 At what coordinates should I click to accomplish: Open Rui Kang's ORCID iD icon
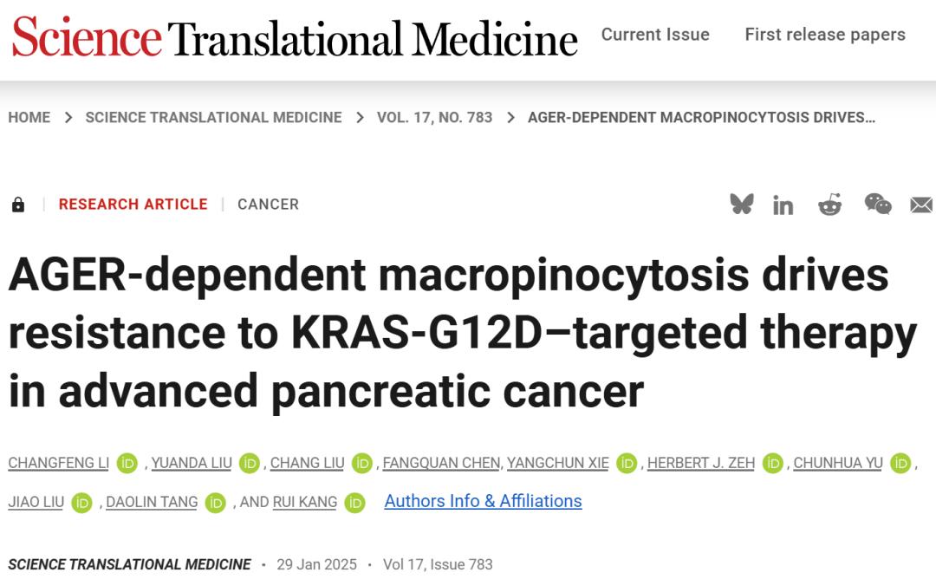[x=354, y=503]
